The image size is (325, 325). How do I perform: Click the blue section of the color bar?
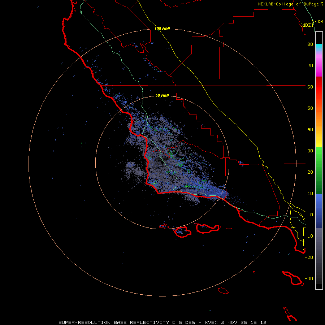(319, 211)
